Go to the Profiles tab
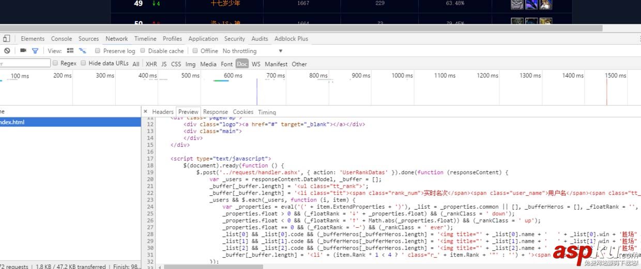 coord(172,39)
